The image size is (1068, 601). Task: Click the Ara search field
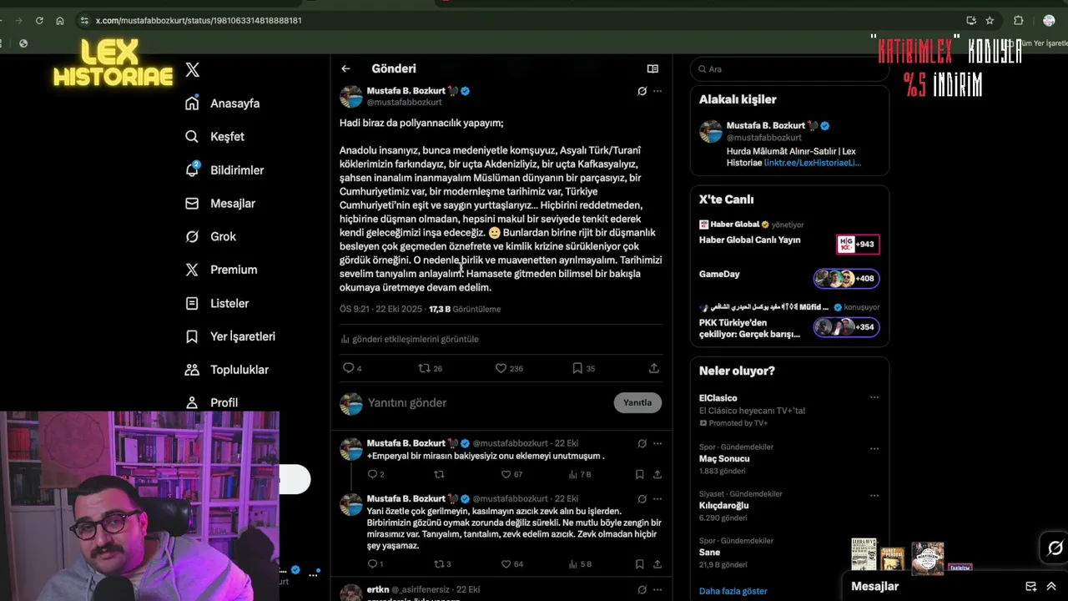point(789,69)
